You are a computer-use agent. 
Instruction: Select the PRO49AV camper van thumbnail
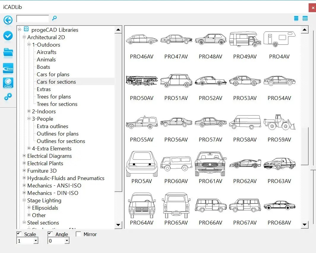(245, 39)
